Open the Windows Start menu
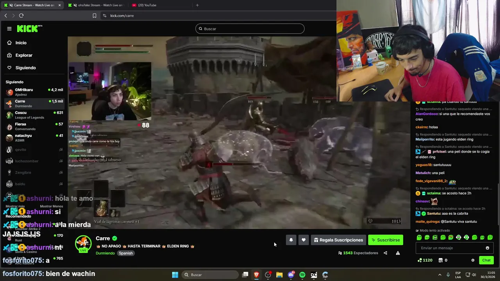 pos(175,275)
